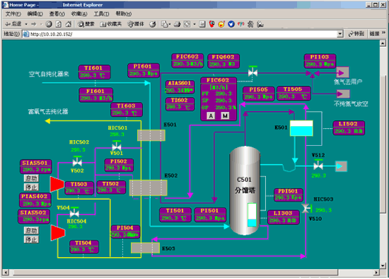Click the Home toolbar icon

click(68, 24)
